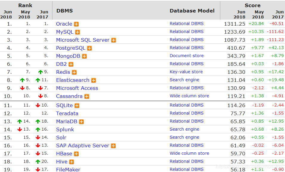Click the Score header

tap(252, 5)
